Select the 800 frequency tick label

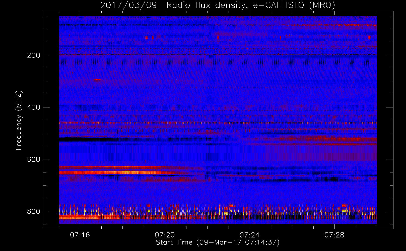(34, 211)
